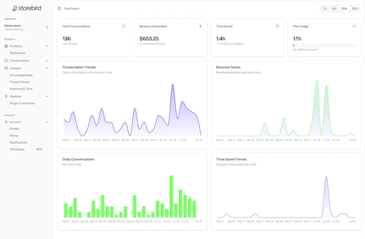Click the clock icon on Time Saved card

coord(277,27)
